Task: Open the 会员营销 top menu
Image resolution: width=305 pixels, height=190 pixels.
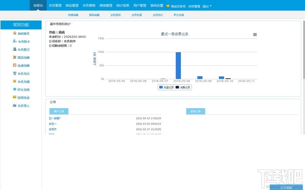Action: [x=89, y=5]
